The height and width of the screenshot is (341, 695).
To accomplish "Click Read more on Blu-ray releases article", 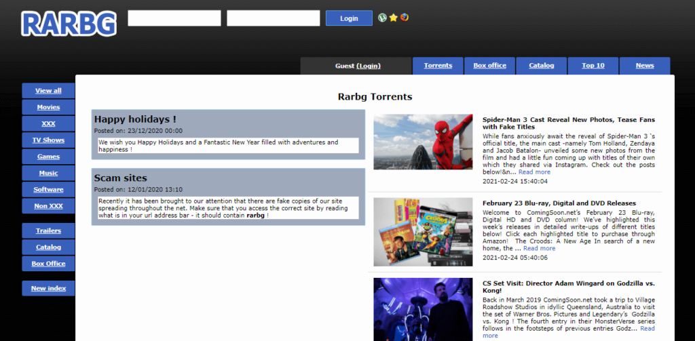I will click(x=540, y=248).
